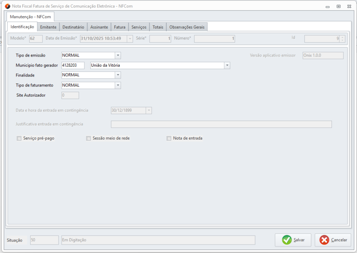
Task: Click the red X Cancelar button
Action: (x=333, y=240)
